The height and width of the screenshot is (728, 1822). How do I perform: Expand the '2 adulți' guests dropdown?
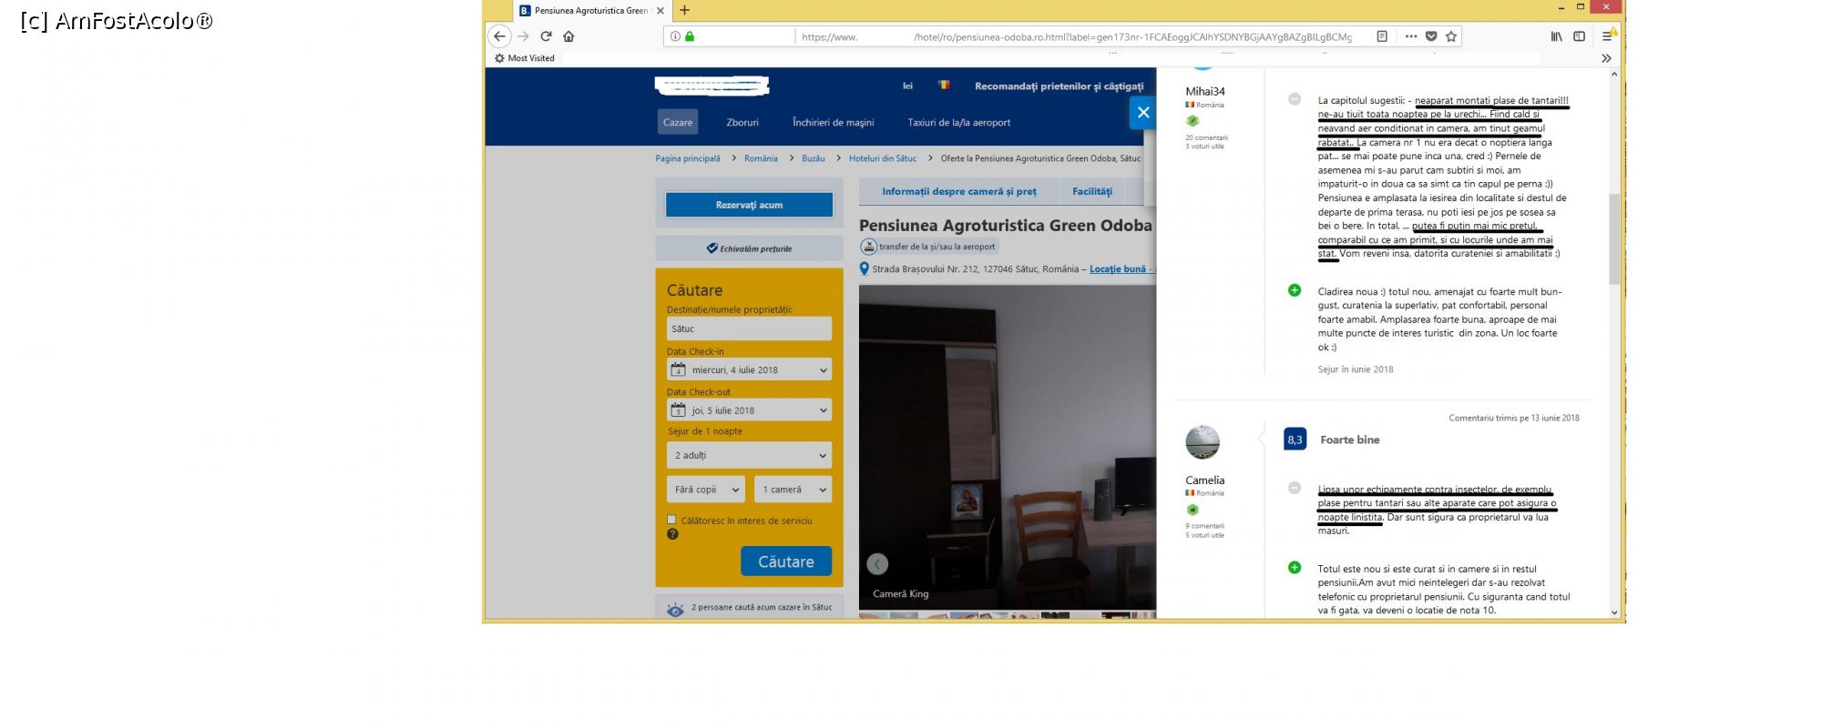(749, 456)
